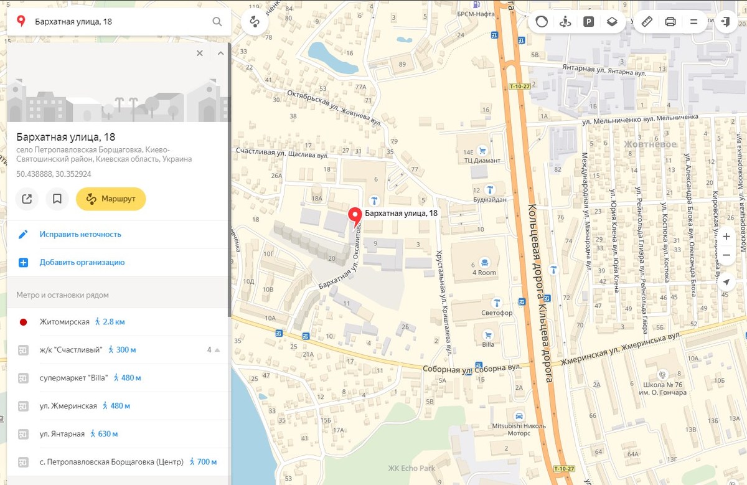Zoom in the map with plus
This screenshot has width=747, height=485.
726,237
